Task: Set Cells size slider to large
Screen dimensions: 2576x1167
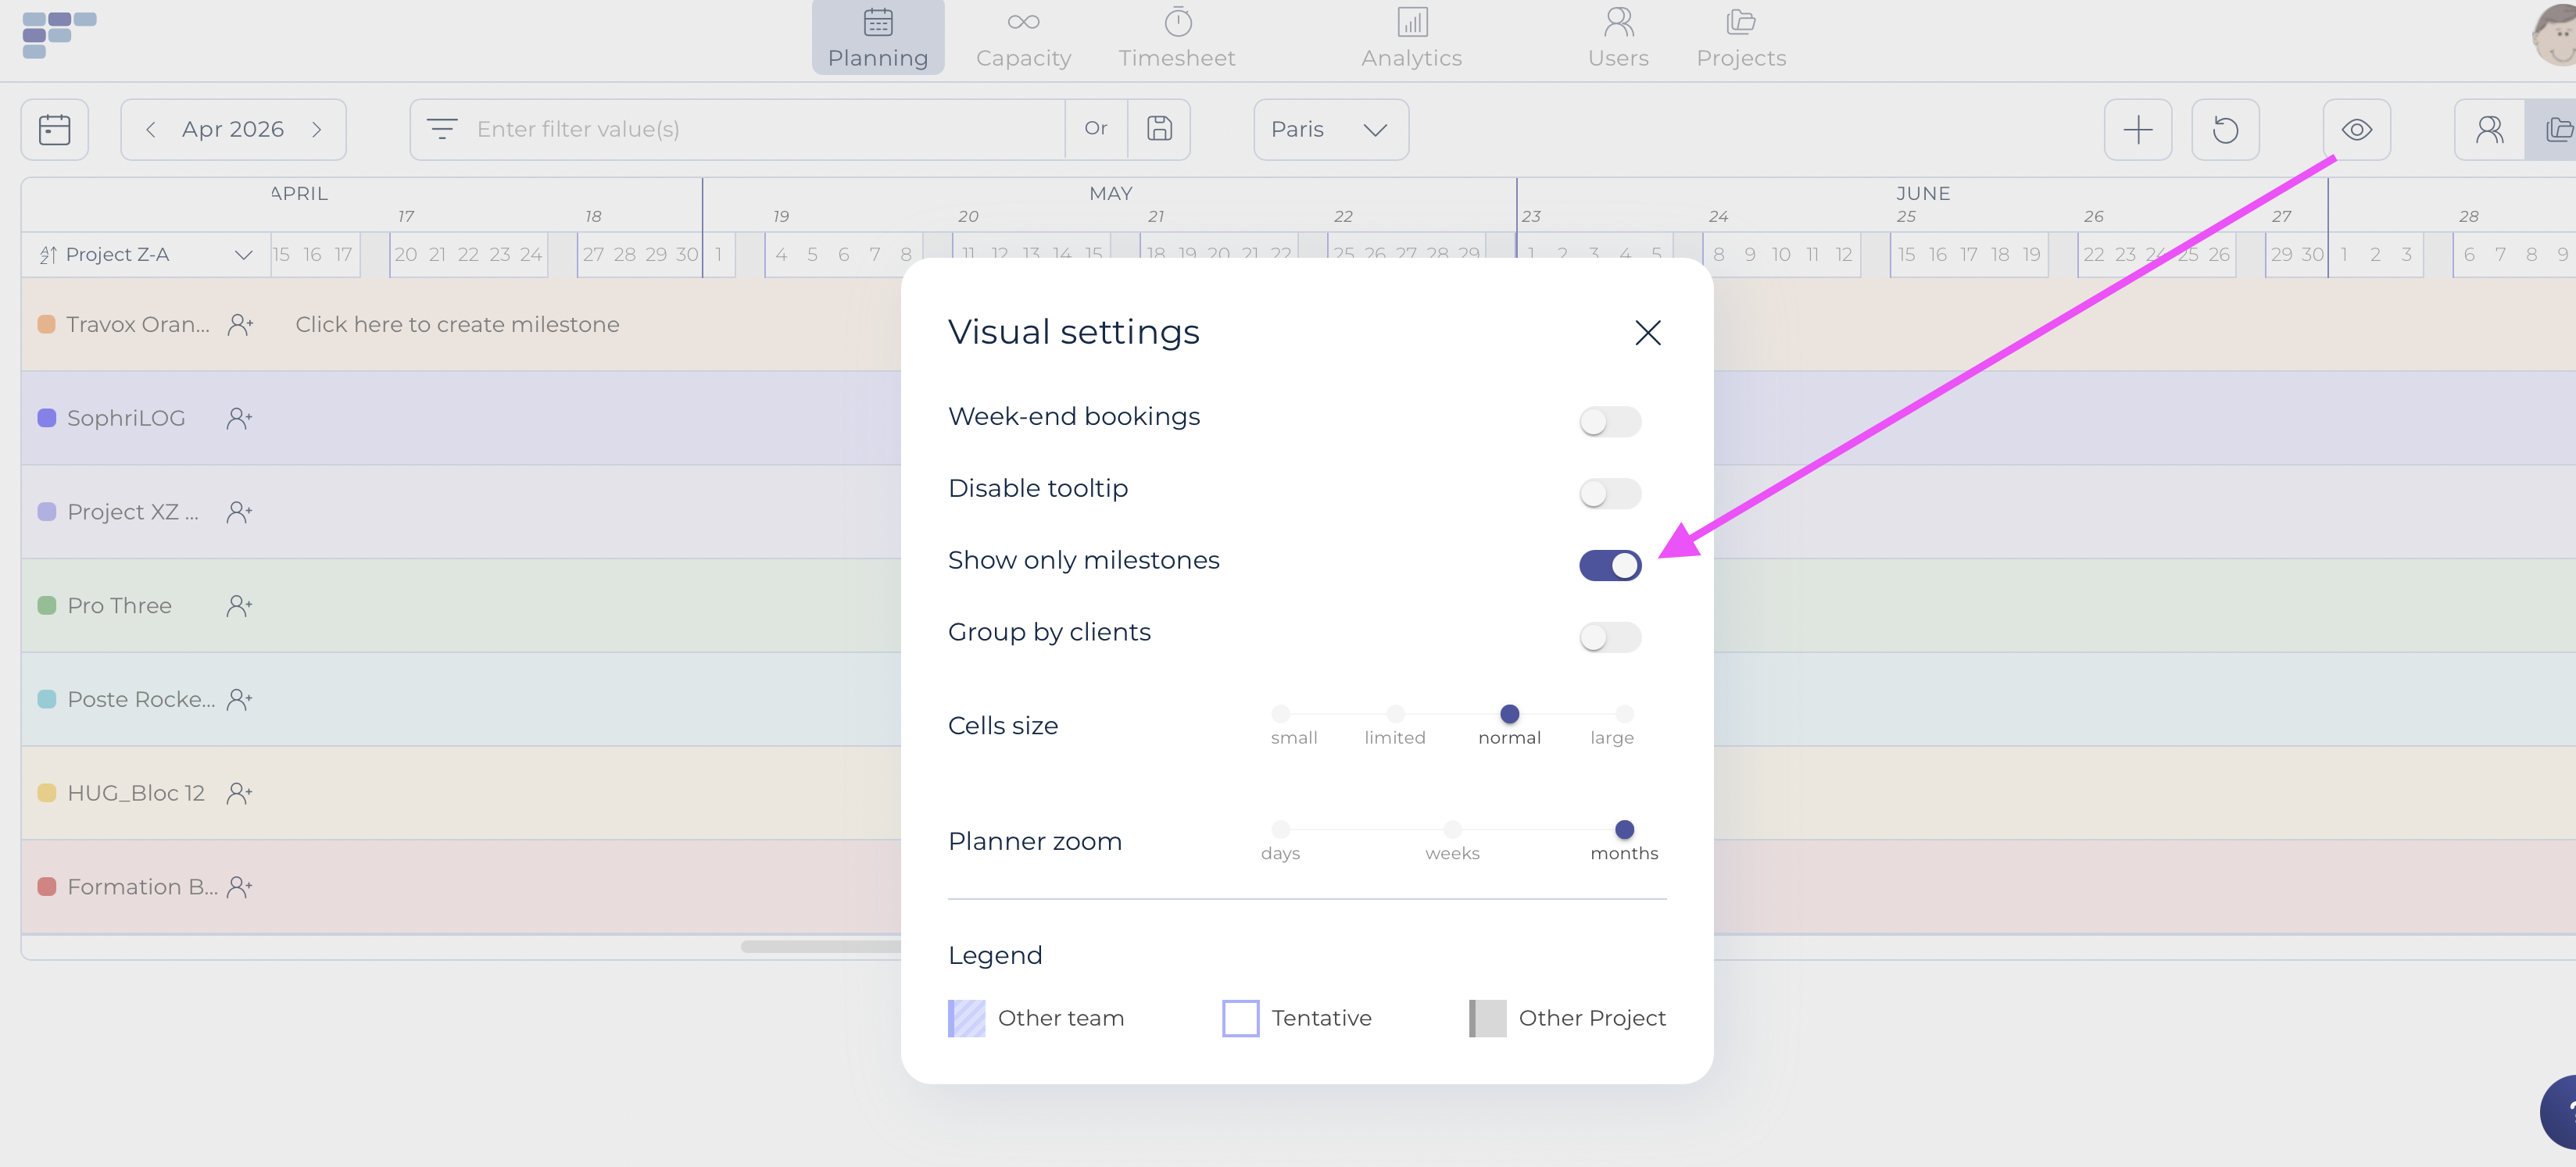Action: click(x=1624, y=715)
